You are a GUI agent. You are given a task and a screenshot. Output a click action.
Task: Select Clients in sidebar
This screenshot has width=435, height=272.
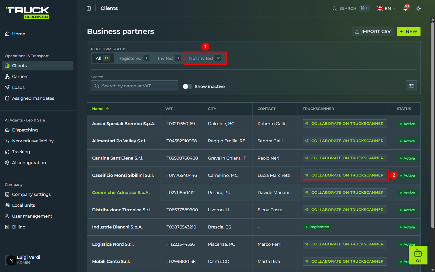[x=38, y=66]
